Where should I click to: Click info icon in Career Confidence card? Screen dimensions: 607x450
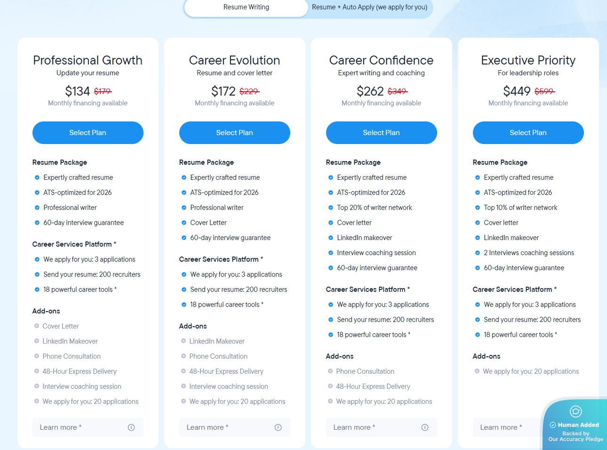point(425,427)
